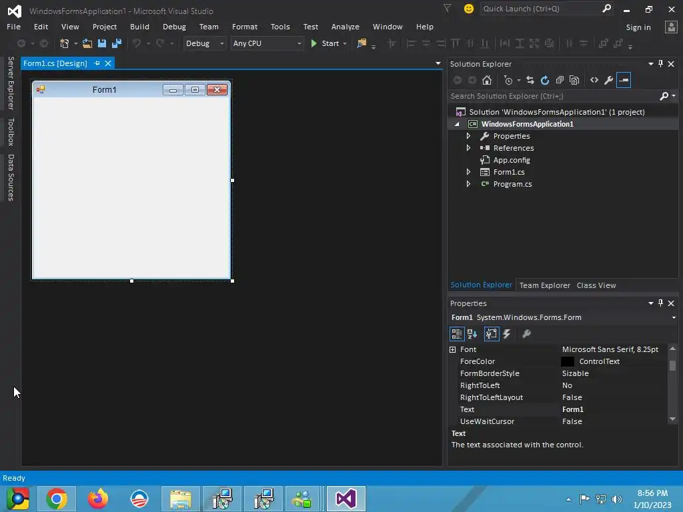This screenshot has height=512, width=683.
Task: Click the Find in Files toolbar icon
Action: (x=362, y=43)
